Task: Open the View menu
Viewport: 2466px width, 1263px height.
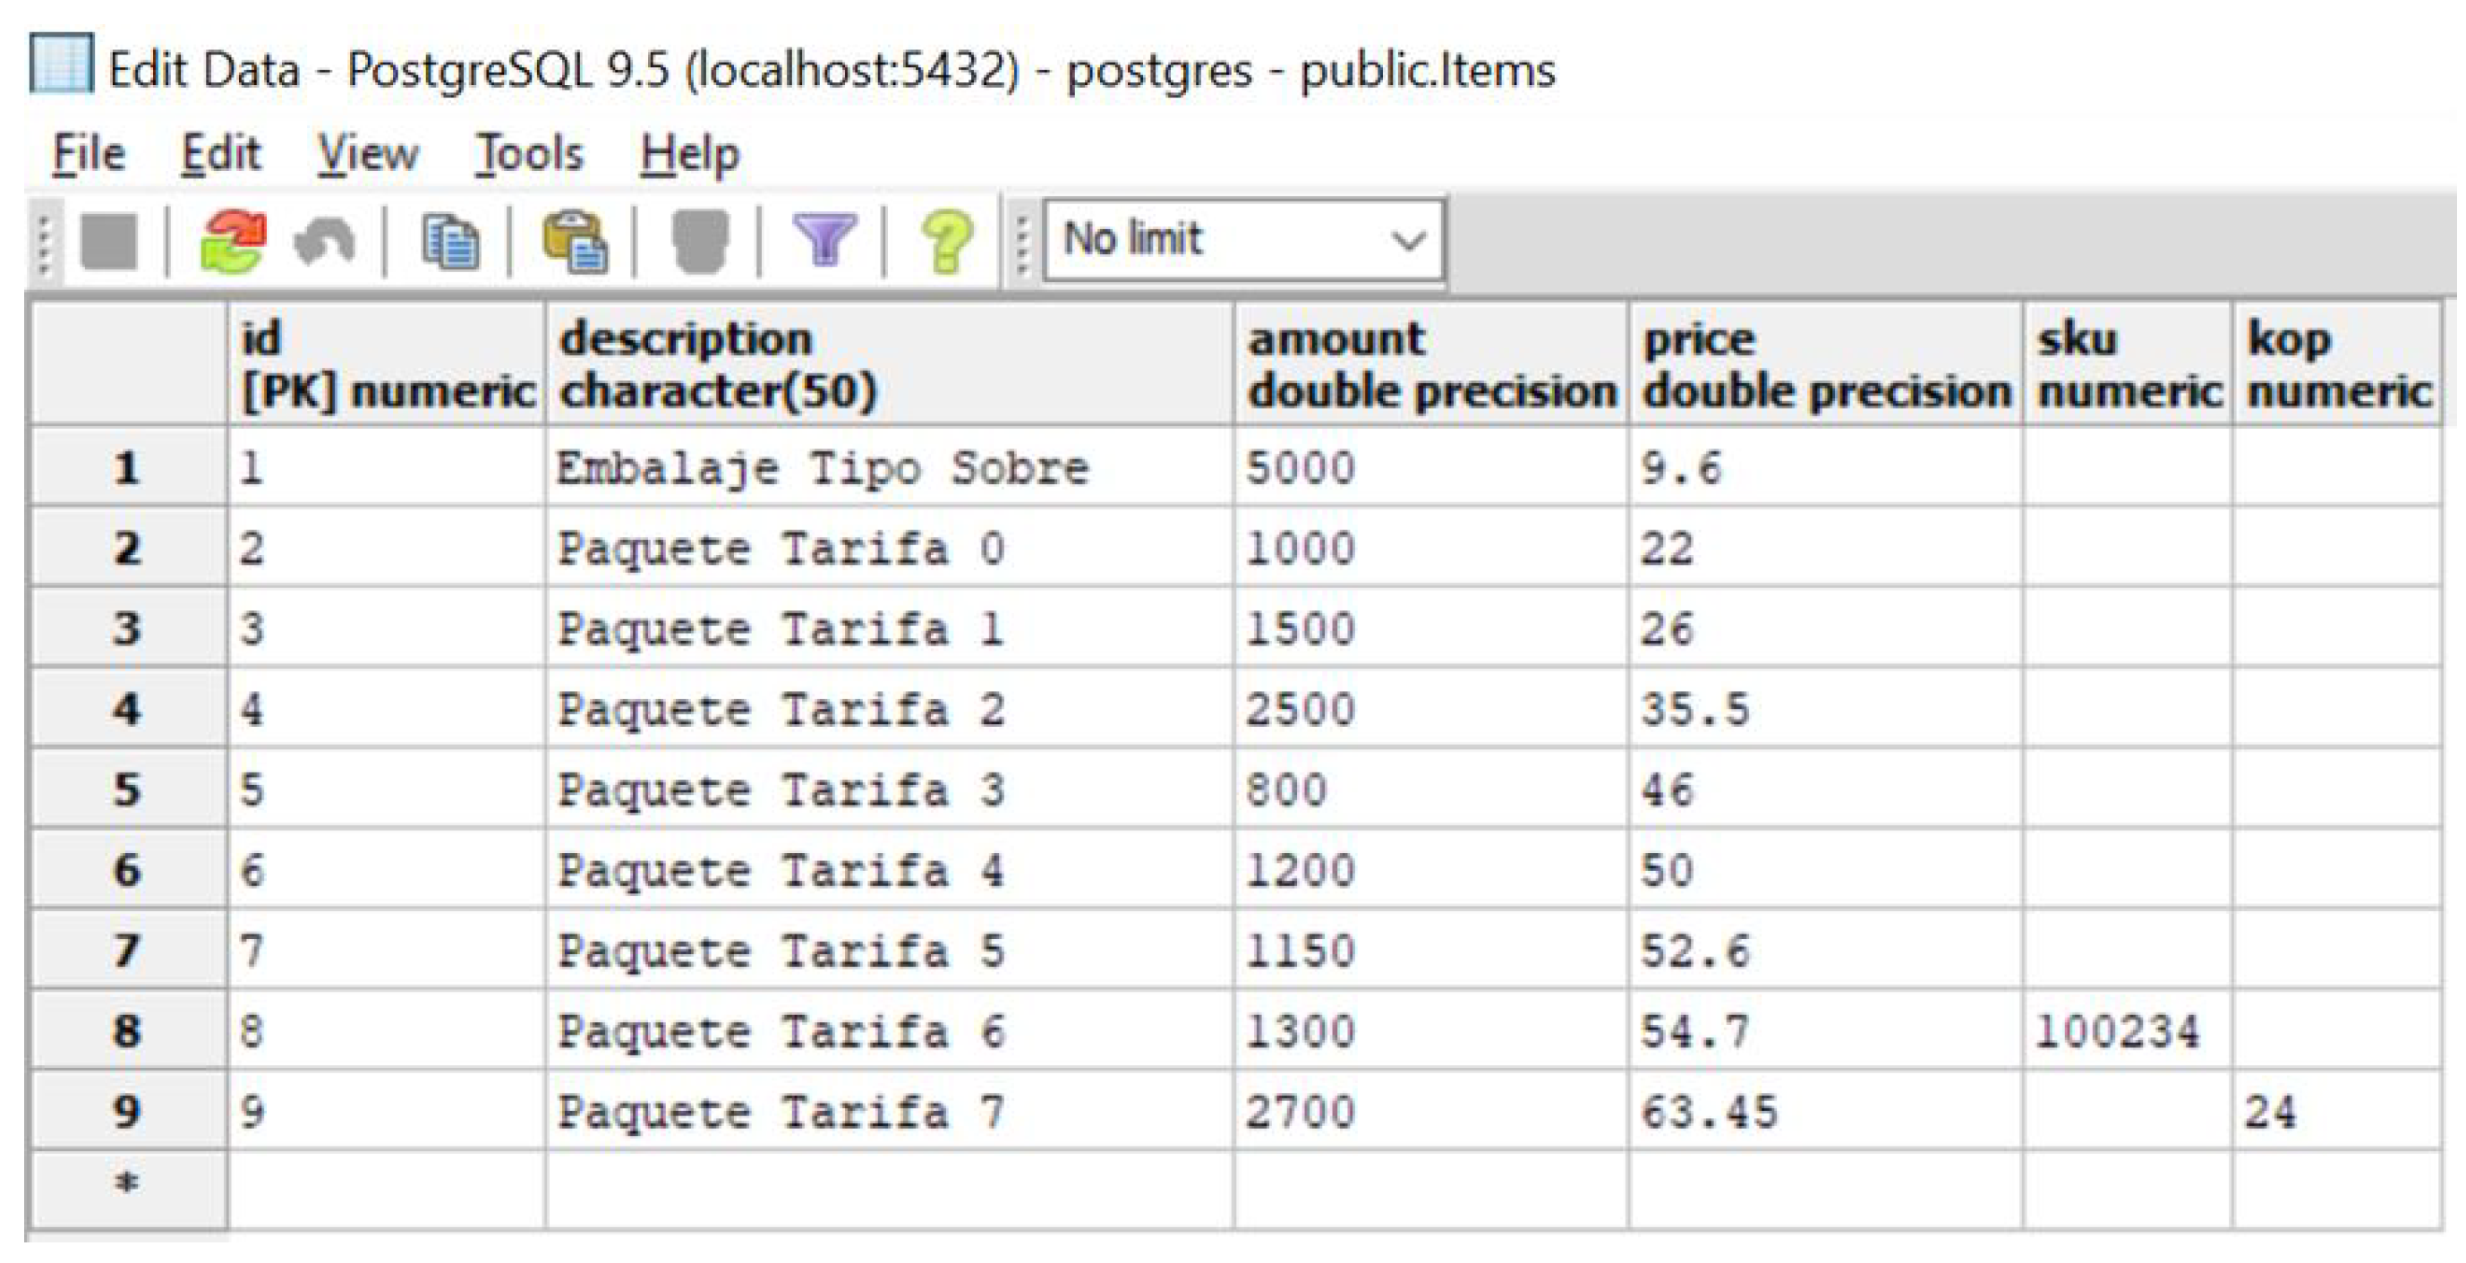Action: tap(368, 154)
